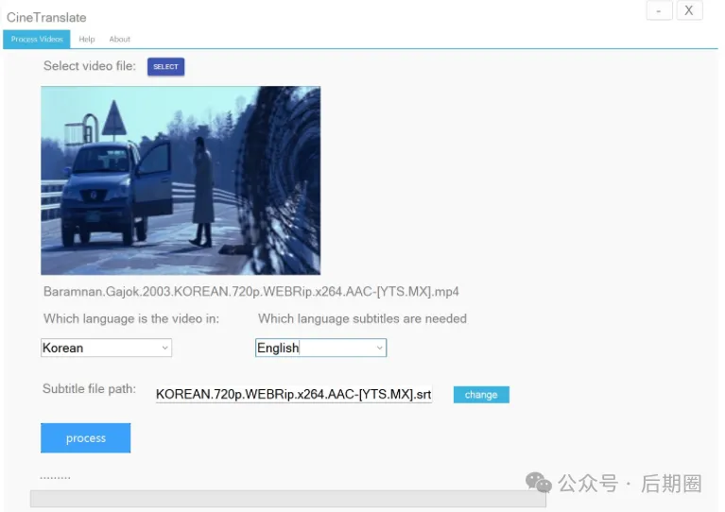Open the Korean video language dropdown
Image resolution: width=725 pixels, height=512 pixels.
(107, 348)
